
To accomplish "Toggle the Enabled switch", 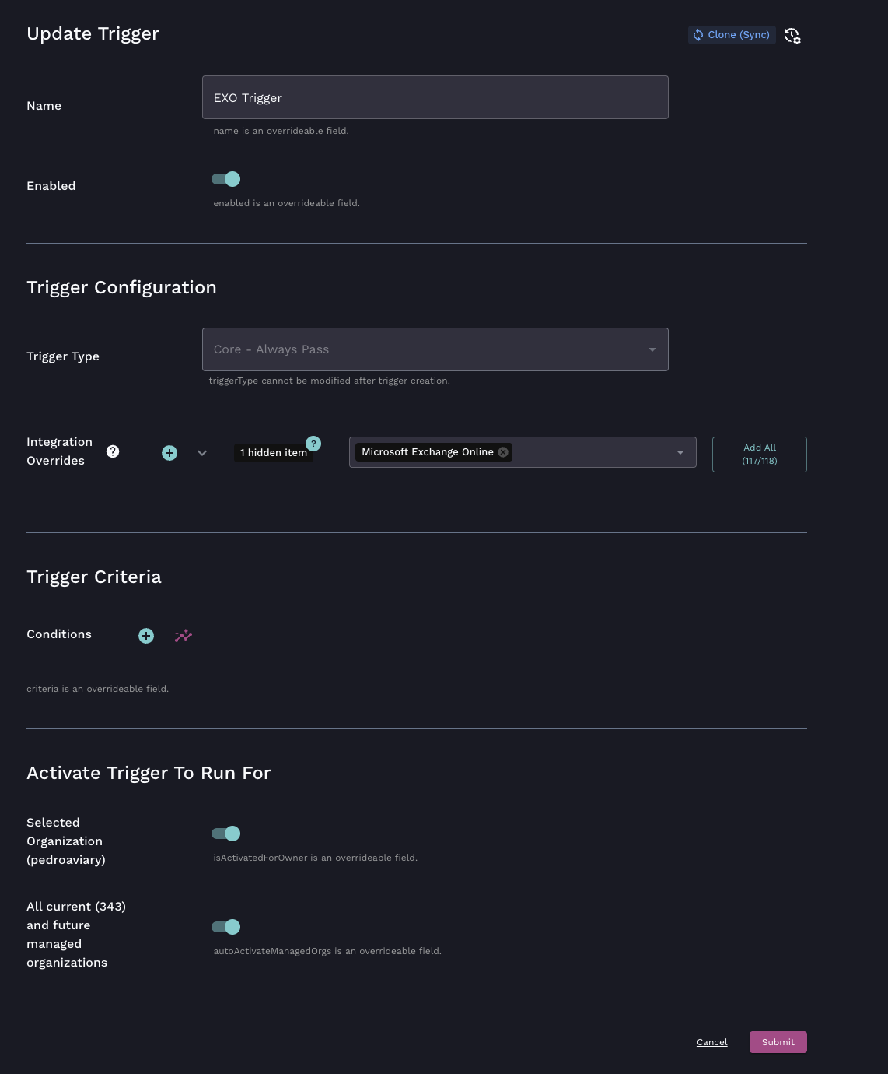I will pos(226,179).
